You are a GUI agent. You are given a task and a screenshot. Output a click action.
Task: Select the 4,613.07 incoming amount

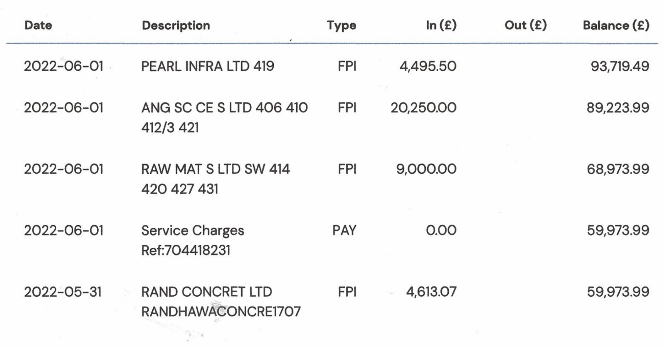point(431,292)
